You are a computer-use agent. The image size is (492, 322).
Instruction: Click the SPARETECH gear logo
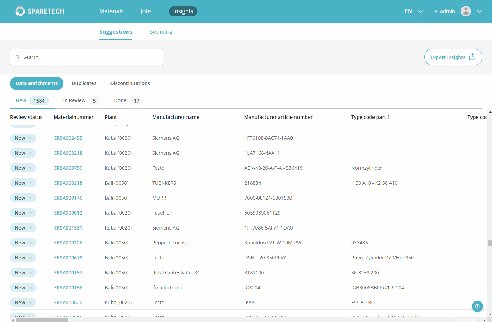[20, 11]
